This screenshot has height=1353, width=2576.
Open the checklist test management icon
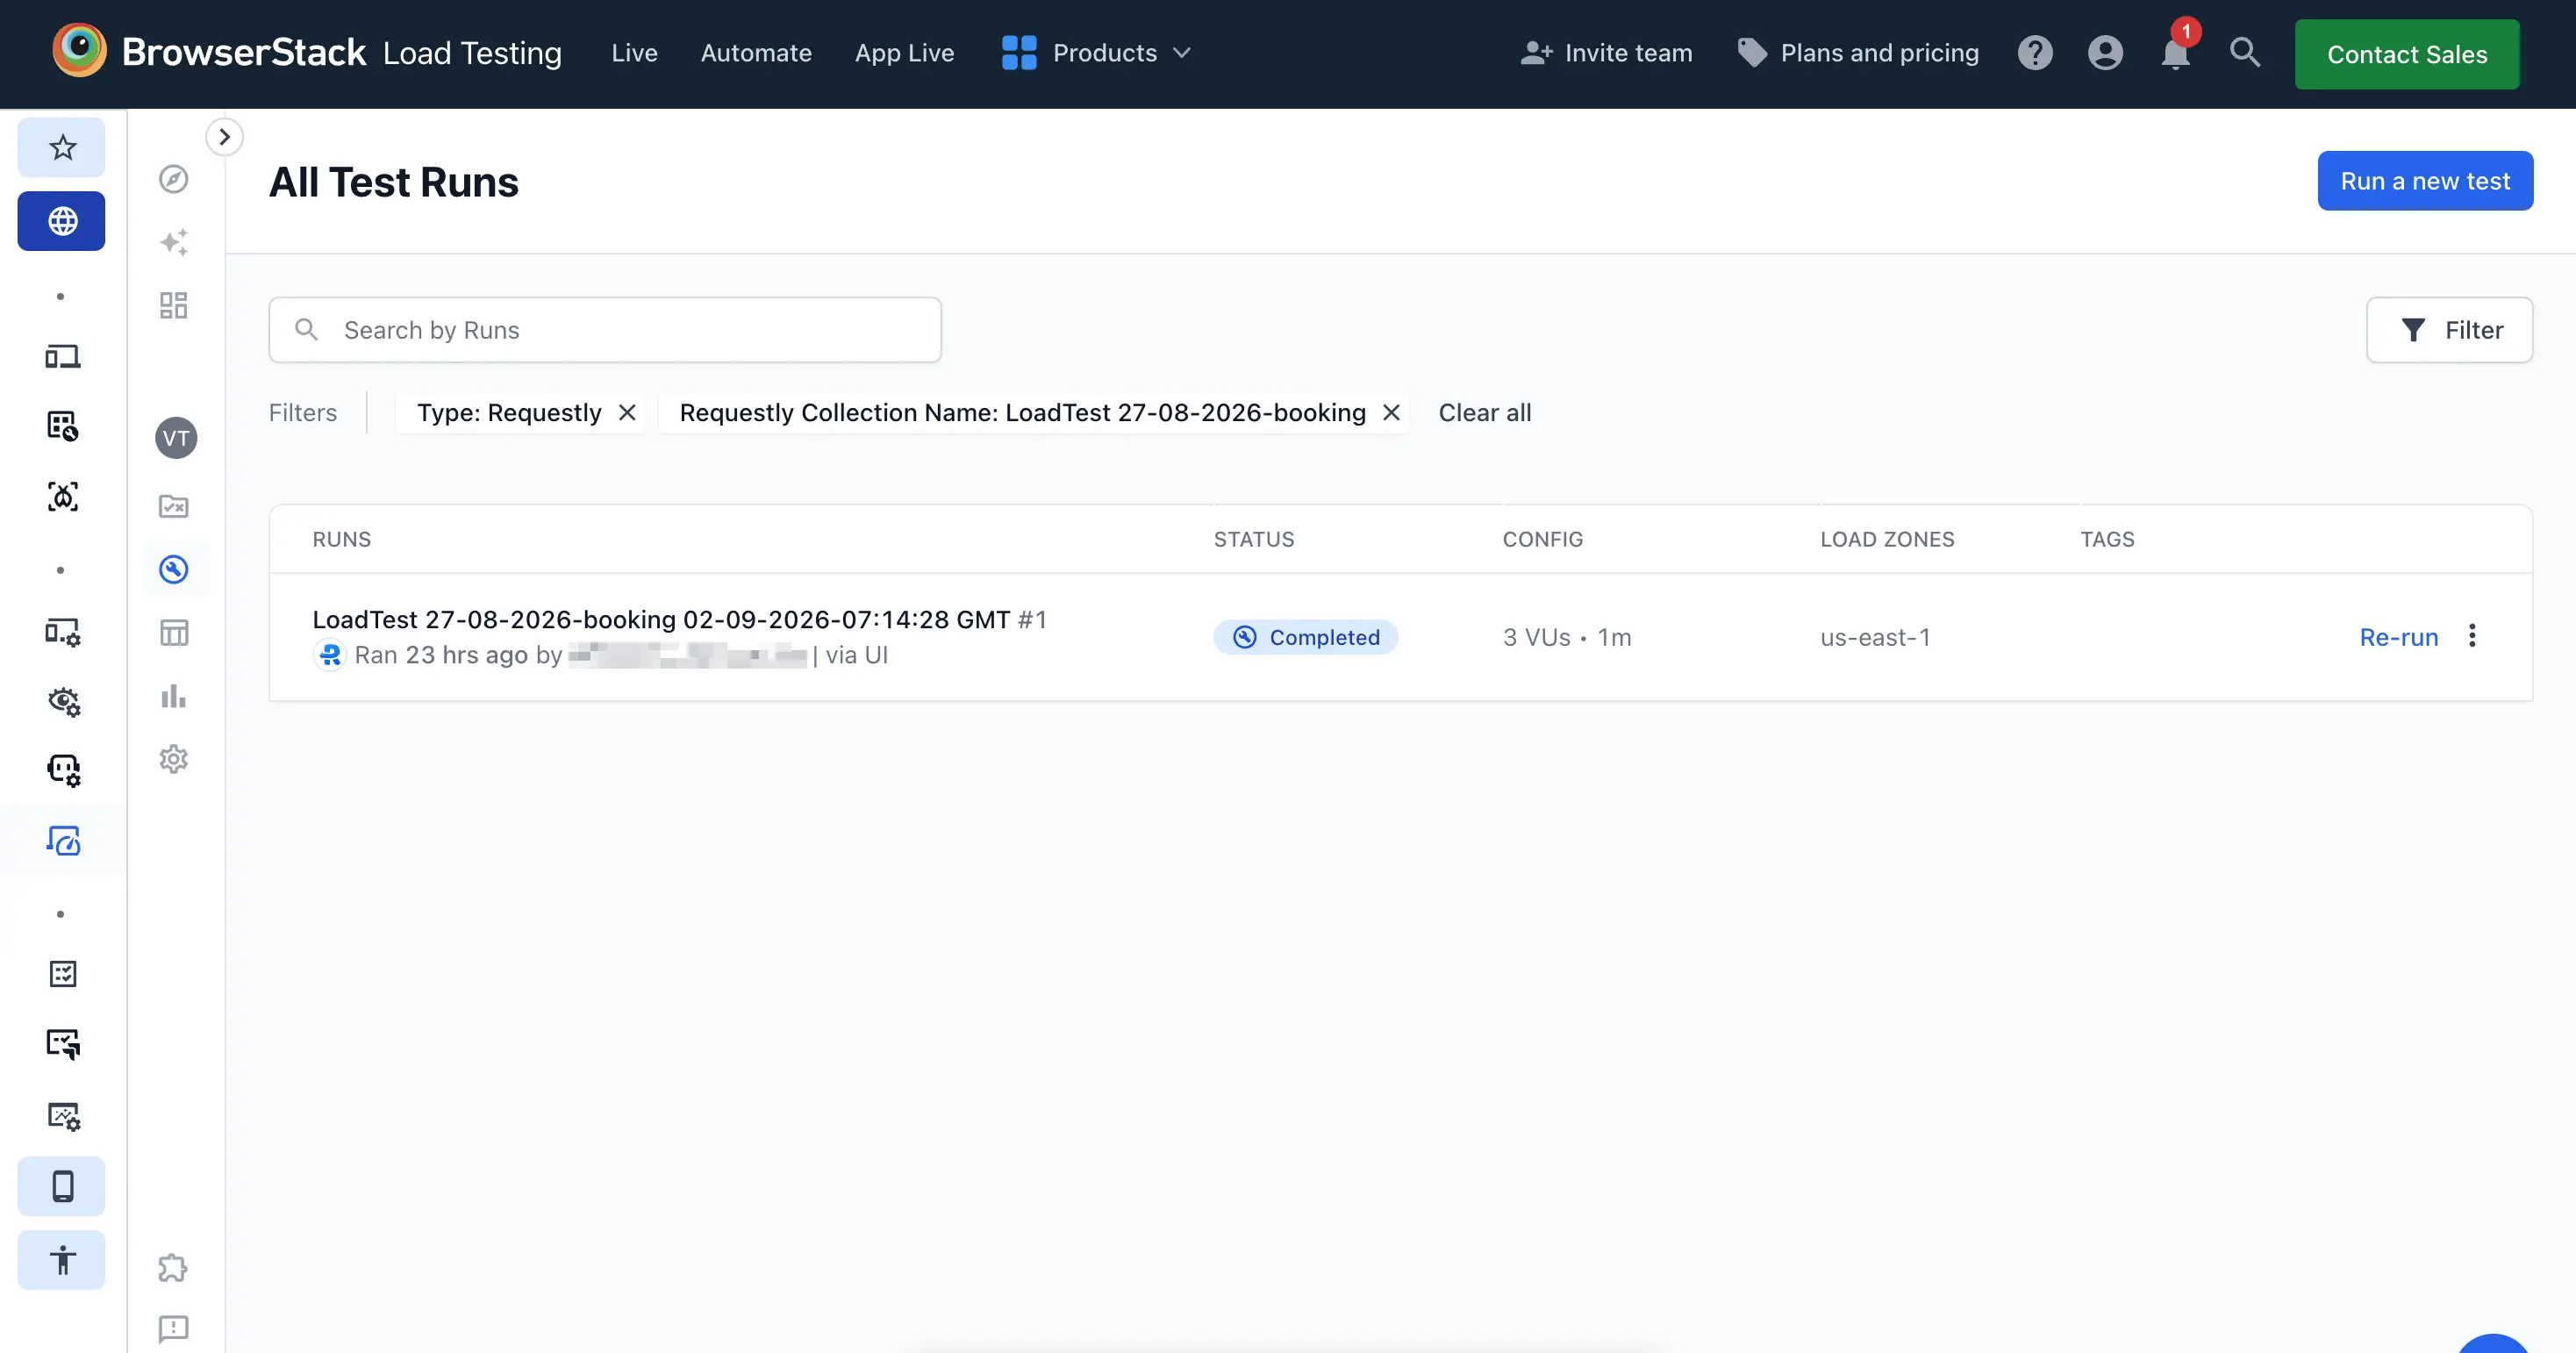tap(63, 974)
